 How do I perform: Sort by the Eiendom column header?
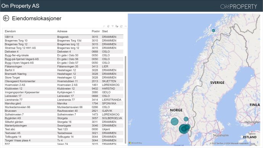[10, 31]
